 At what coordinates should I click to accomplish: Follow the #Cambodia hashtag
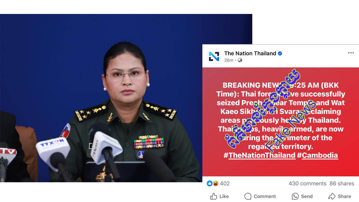pyautogui.click(x=317, y=155)
